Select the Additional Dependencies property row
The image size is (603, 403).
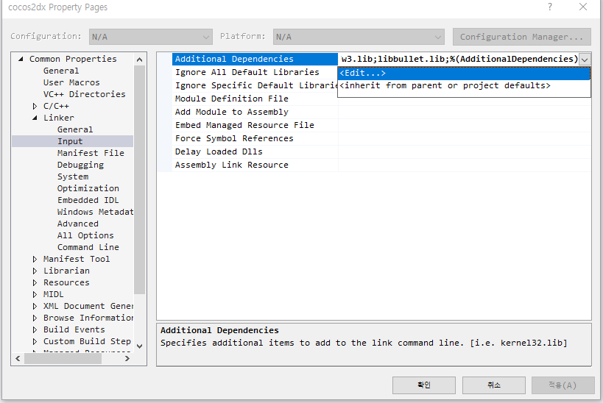click(255, 59)
